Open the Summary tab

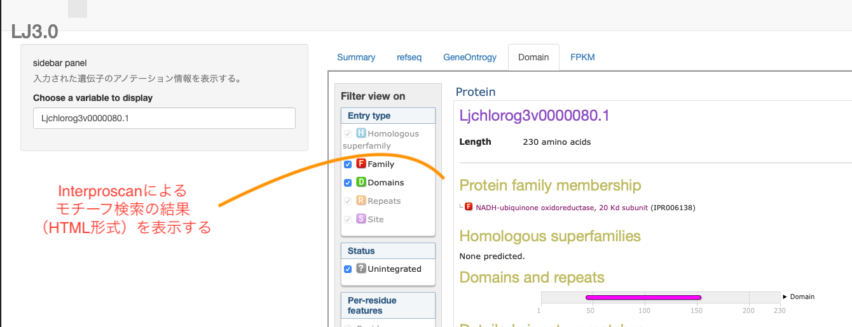click(356, 57)
